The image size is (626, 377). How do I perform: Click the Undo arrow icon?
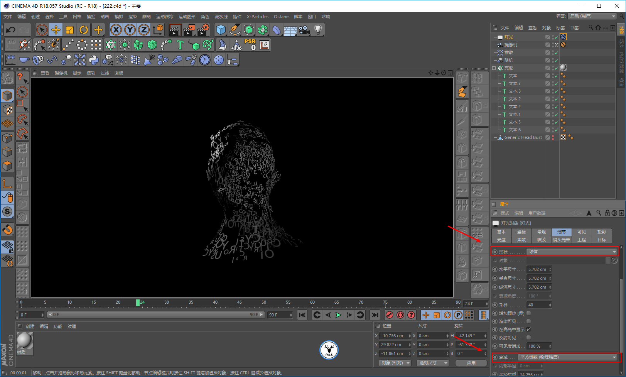(10, 30)
